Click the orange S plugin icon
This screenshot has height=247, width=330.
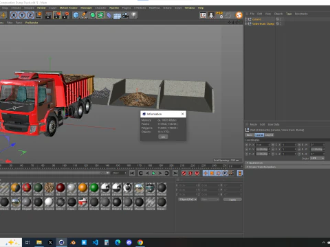(239, 15)
